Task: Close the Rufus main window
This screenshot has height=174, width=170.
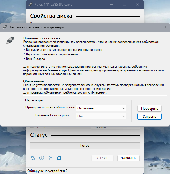Action: (x=137, y=5)
